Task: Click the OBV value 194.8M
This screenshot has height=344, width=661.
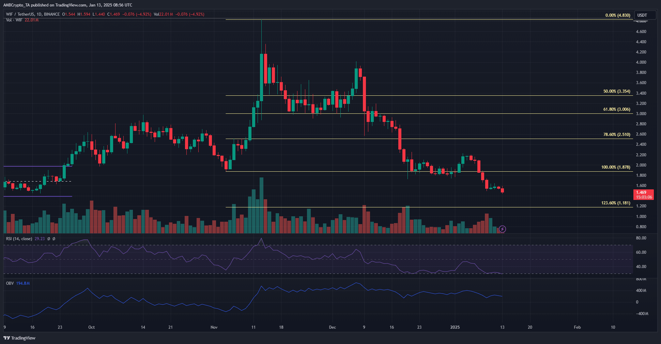Action: coord(23,283)
